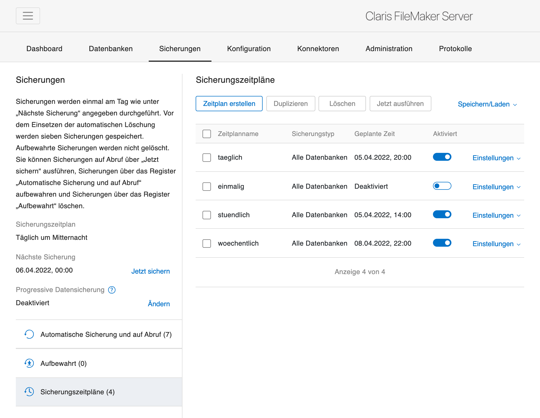Check the einmalig schedule checkbox
This screenshot has width=540, height=418.
pyautogui.click(x=207, y=187)
